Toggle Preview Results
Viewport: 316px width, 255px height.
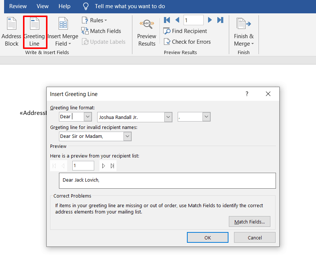[147, 32]
